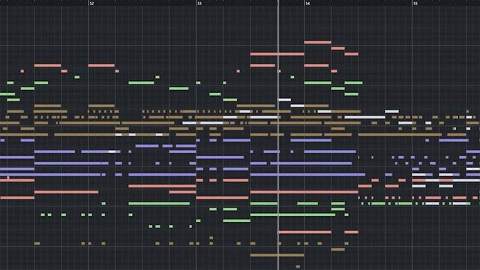The width and height of the screenshot is (480, 270).
Task: Select the long brown note at the bottom crossing the playhead
Action: (x=277, y=255)
